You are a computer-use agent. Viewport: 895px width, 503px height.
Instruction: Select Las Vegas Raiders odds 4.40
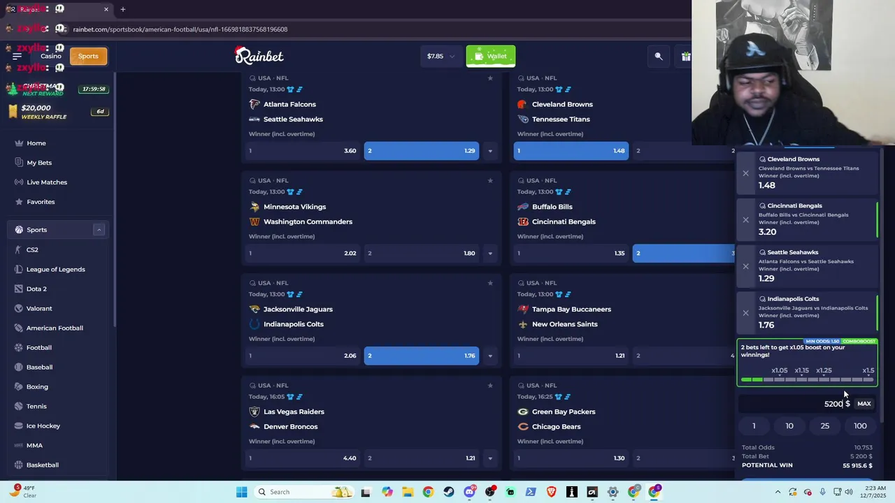(303, 458)
